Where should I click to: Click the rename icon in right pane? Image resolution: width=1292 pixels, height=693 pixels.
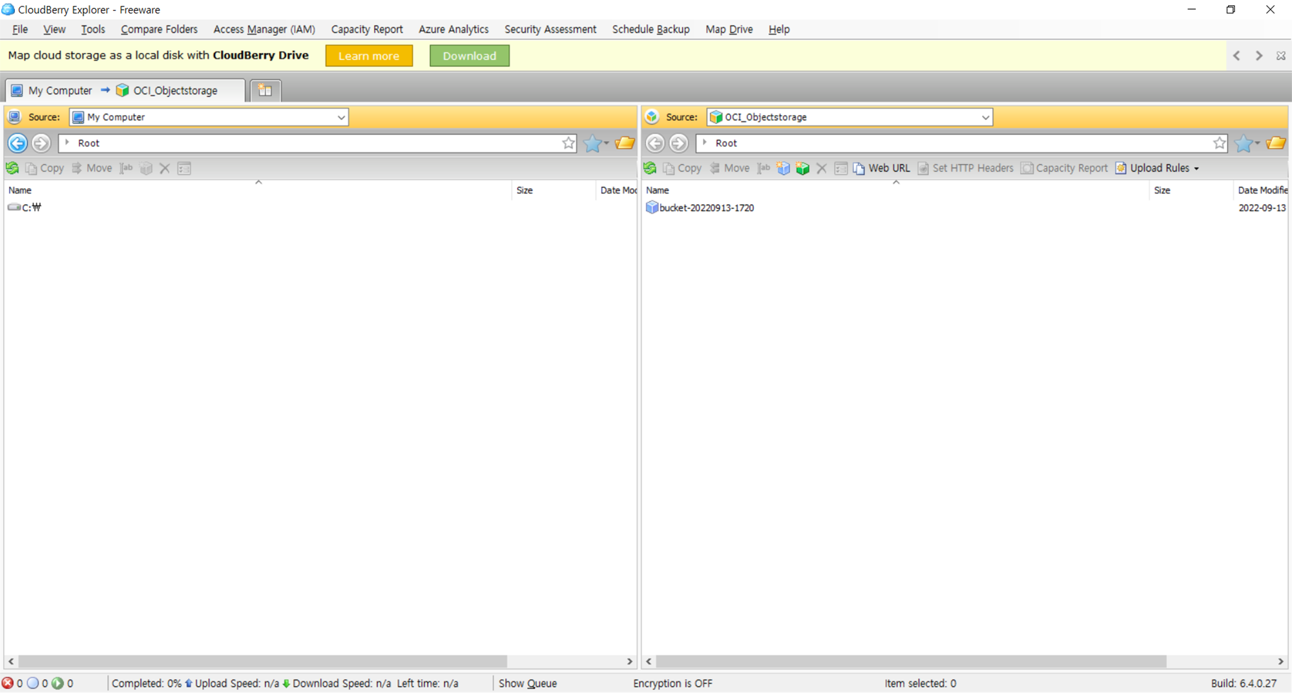[764, 168]
